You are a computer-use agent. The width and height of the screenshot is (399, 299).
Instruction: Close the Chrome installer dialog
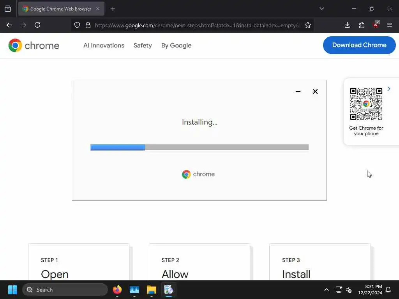click(315, 91)
